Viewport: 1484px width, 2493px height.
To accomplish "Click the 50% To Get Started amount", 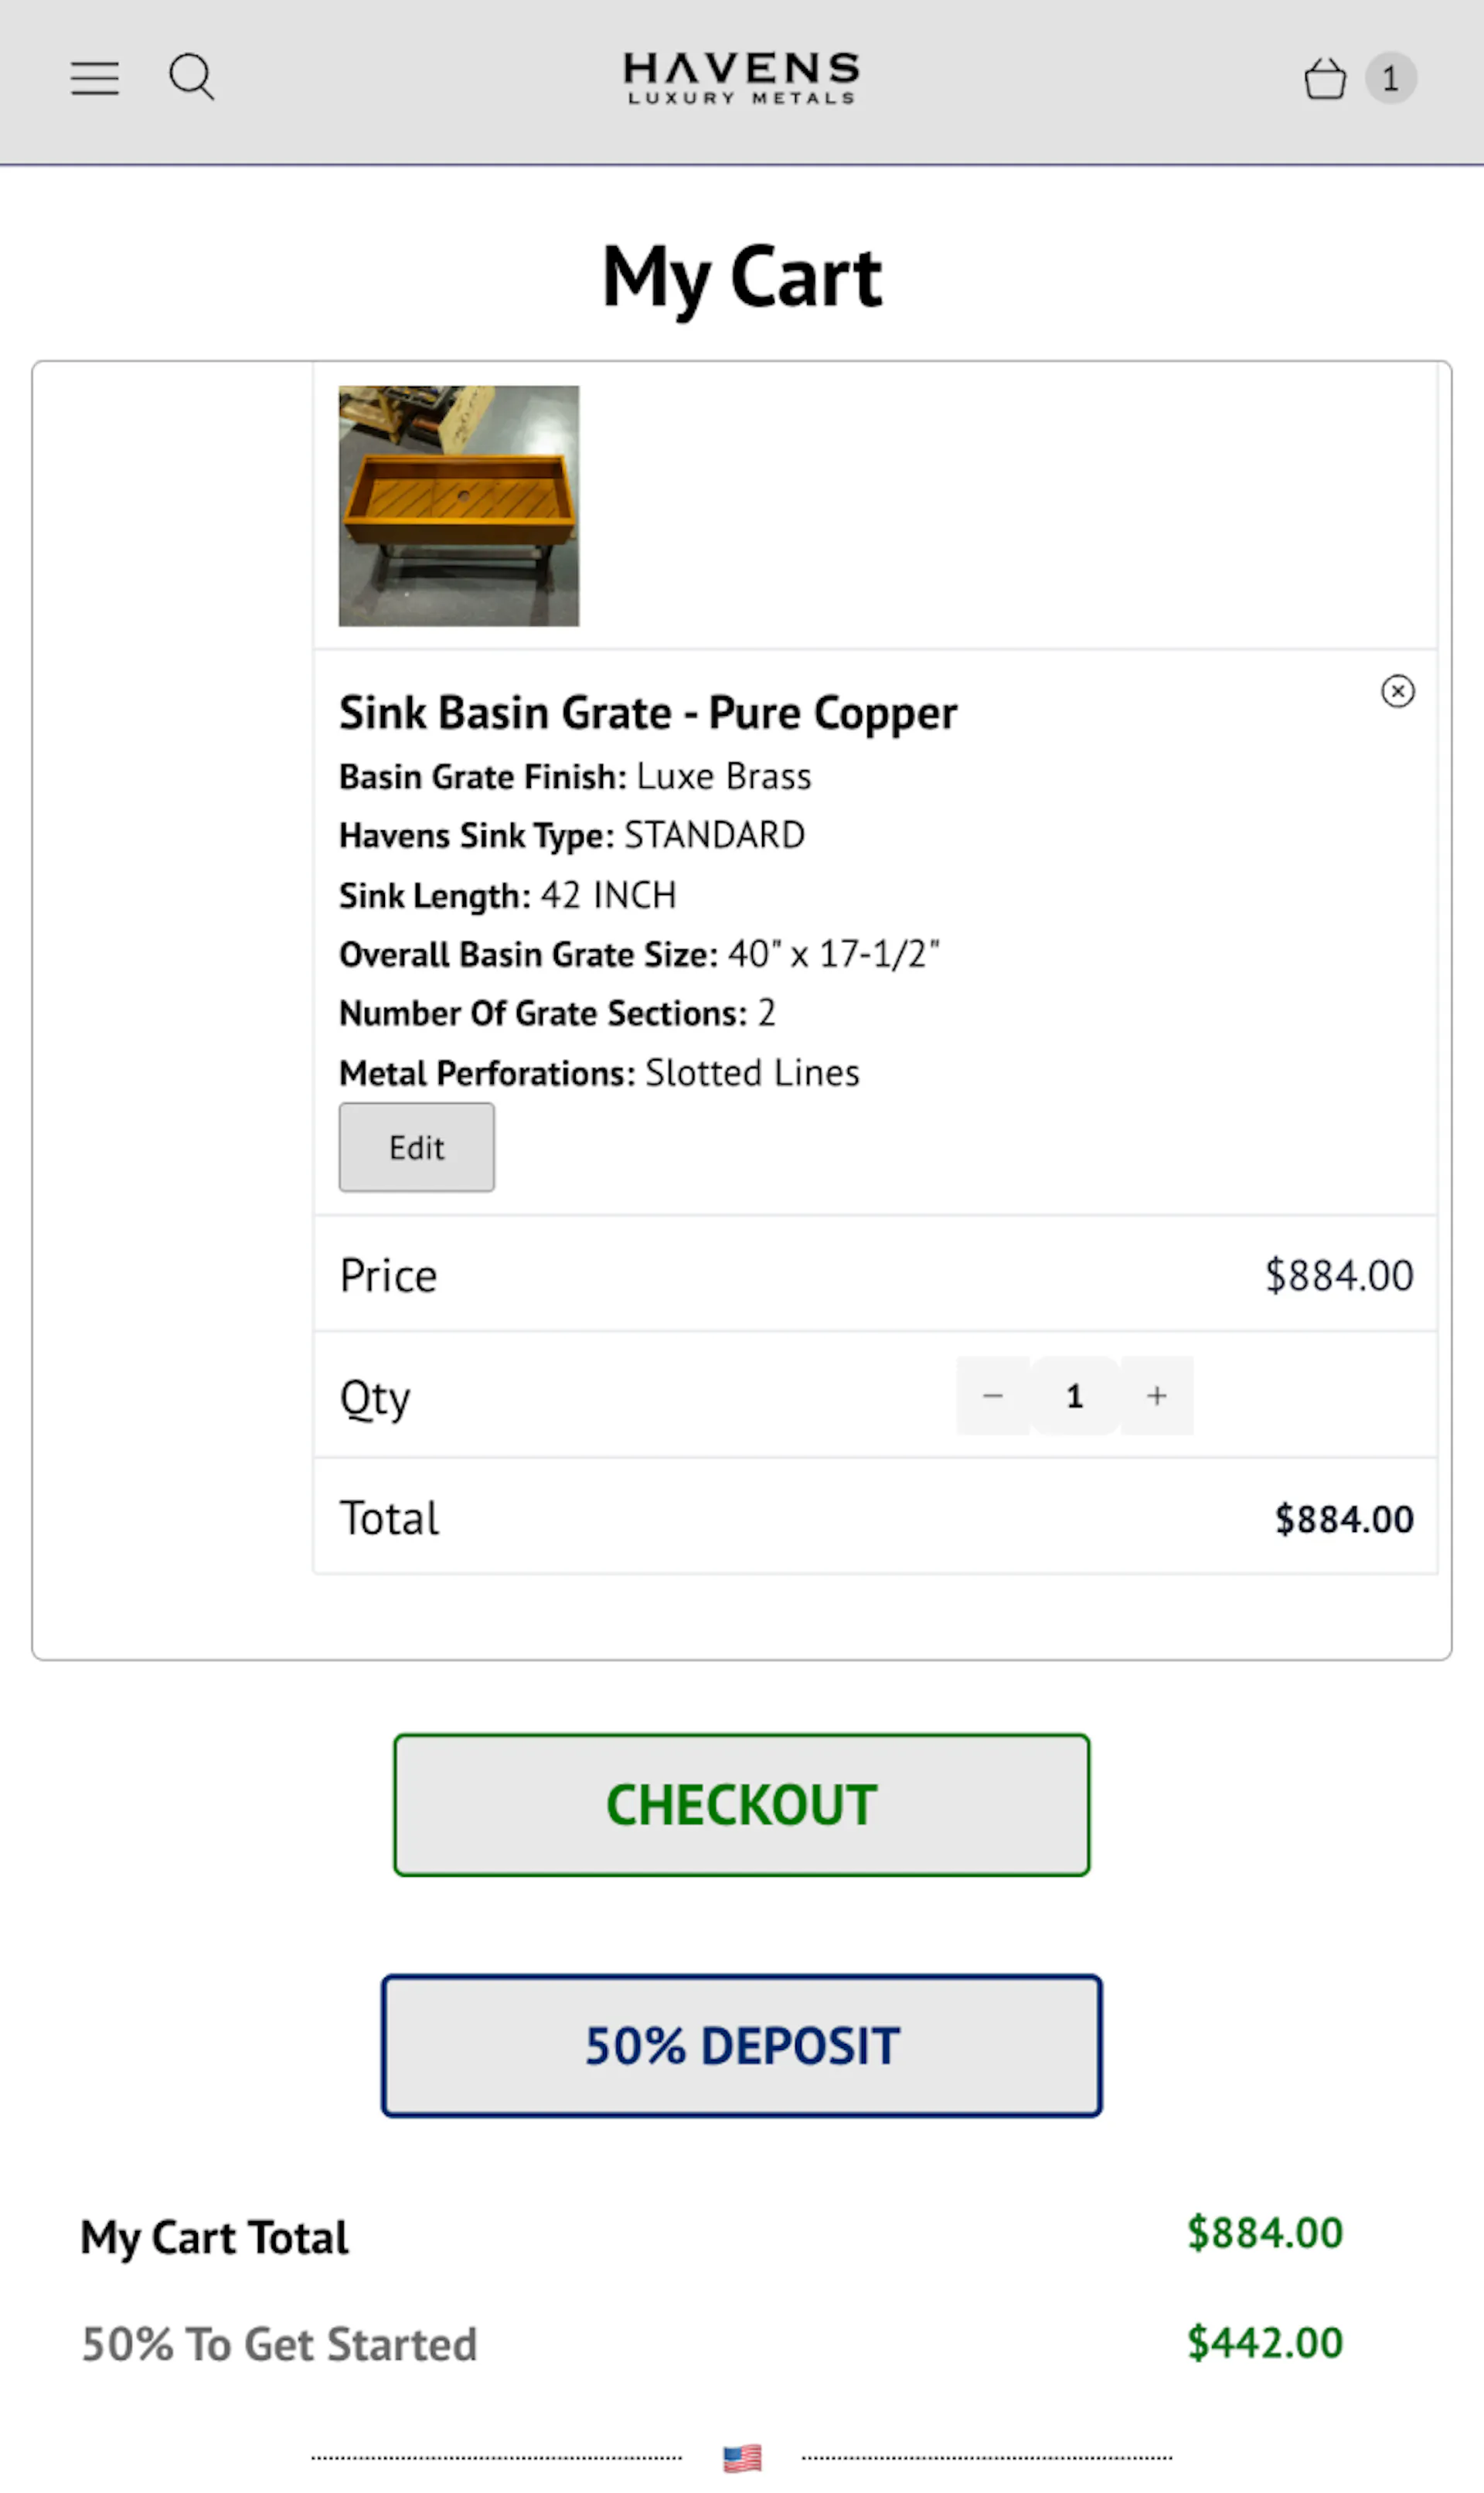I will point(1263,2343).
